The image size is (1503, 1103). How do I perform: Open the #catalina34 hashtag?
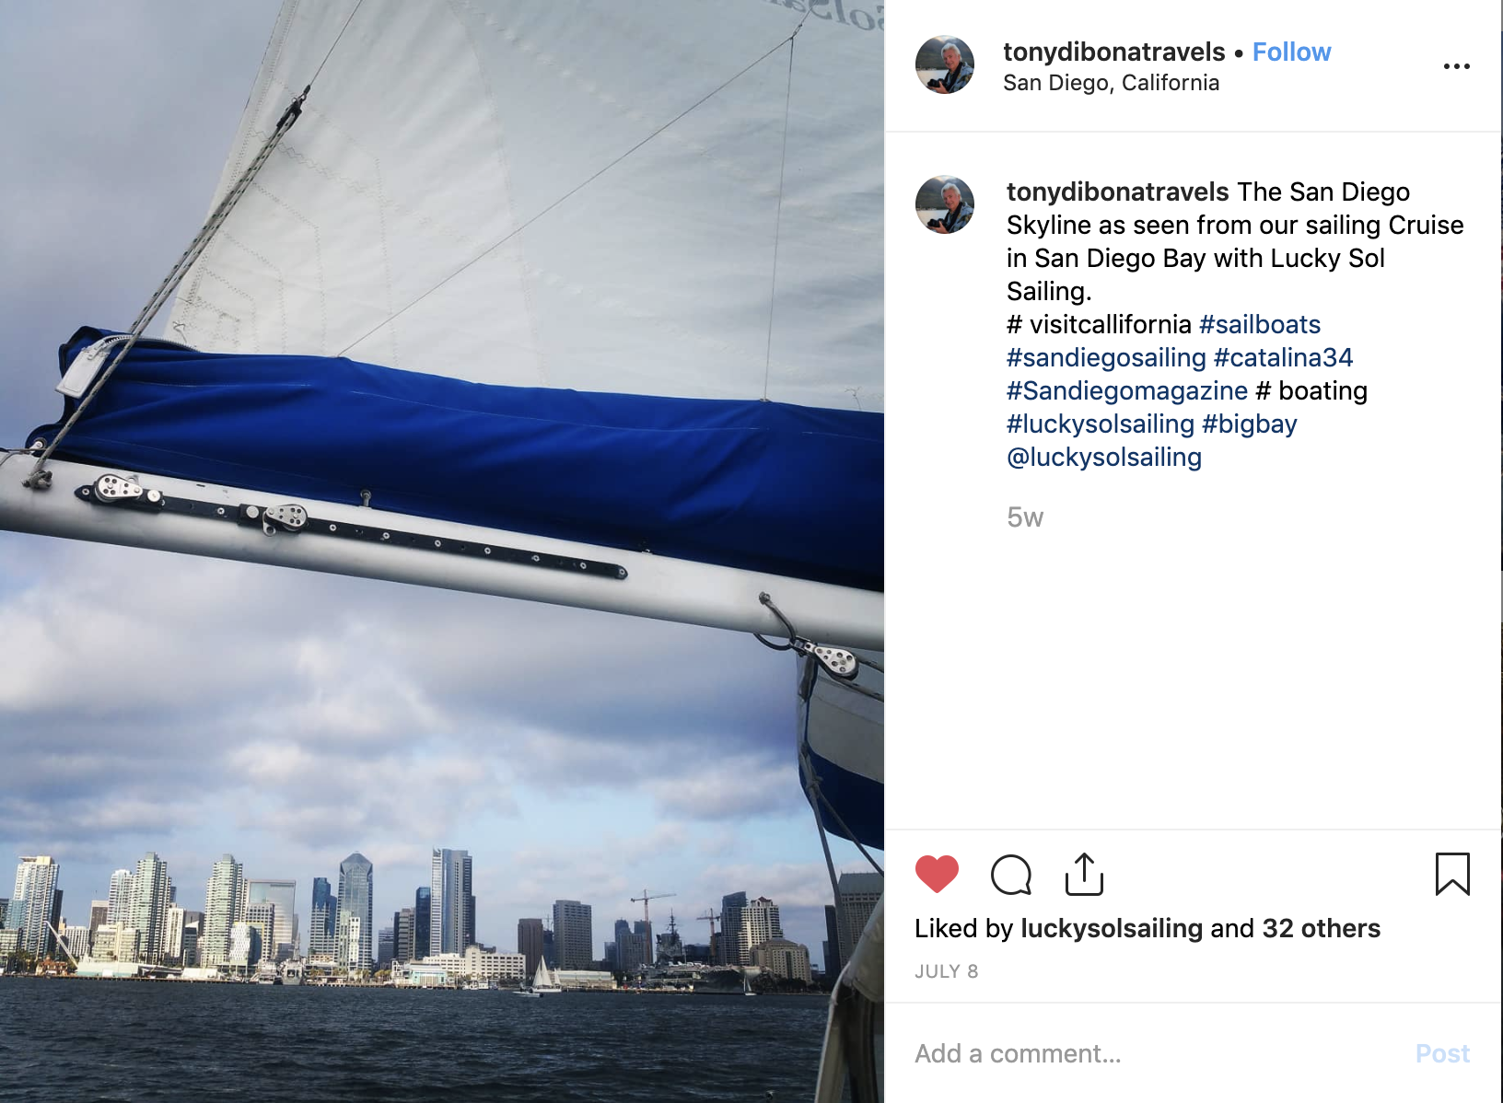coord(1283,357)
